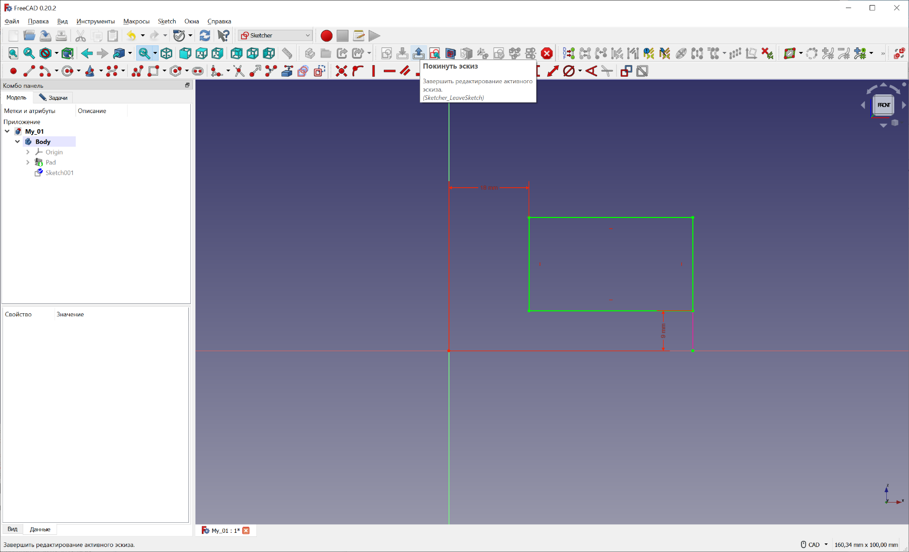The image size is (909, 552).
Task: Start macro recording with the red circle
Action: pos(326,35)
